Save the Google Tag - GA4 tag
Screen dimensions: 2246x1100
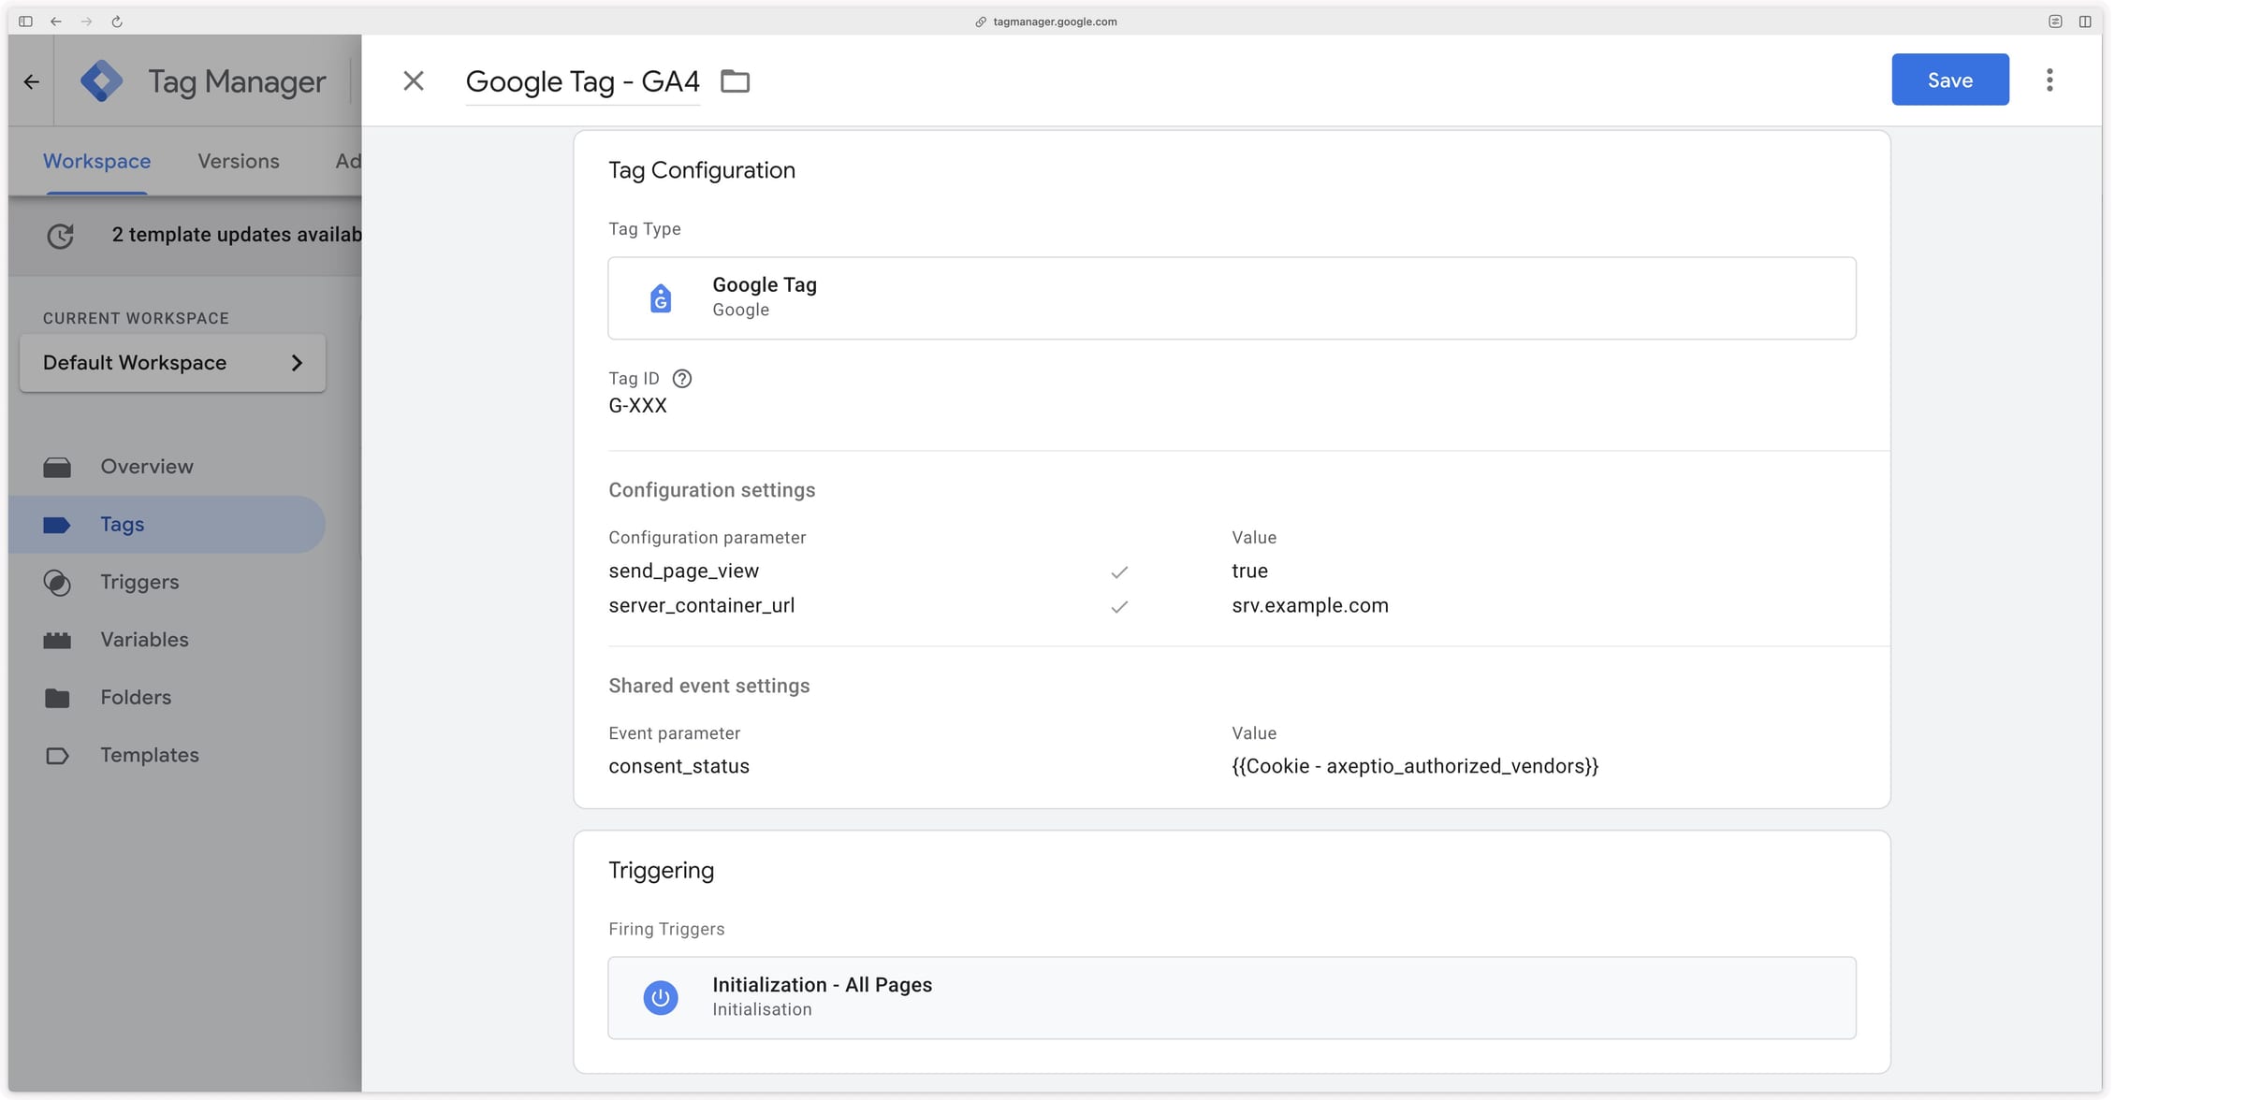click(x=1949, y=80)
